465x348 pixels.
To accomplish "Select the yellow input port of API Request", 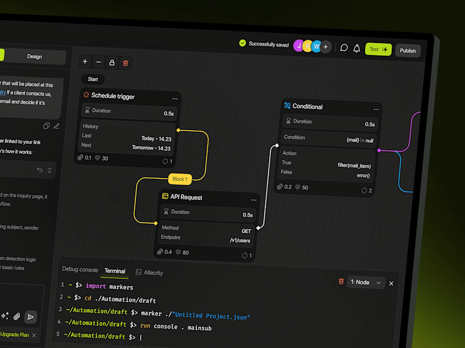I will click(156, 223).
